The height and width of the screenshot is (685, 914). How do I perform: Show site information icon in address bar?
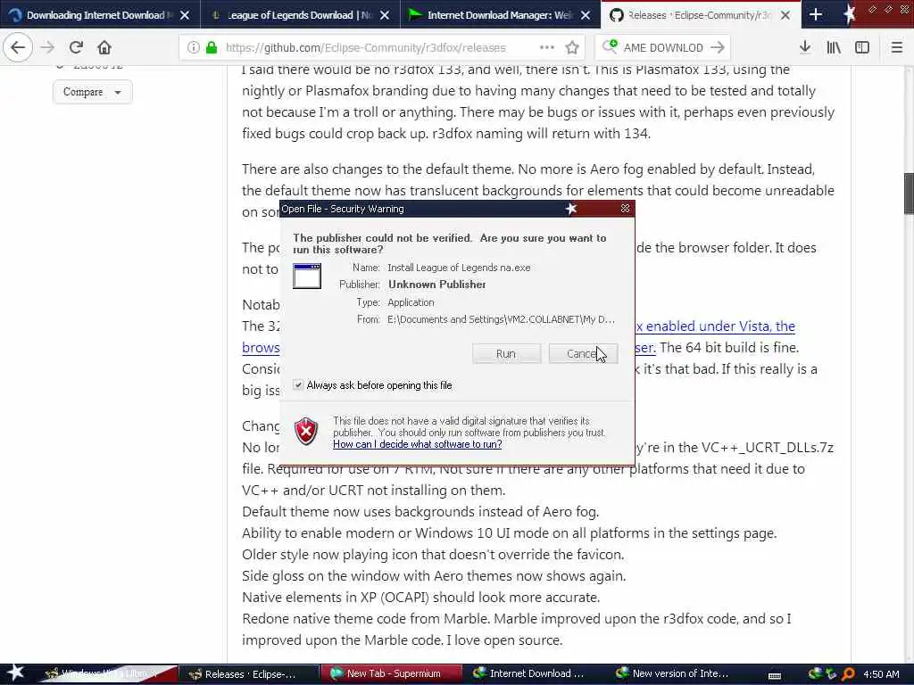point(193,47)
